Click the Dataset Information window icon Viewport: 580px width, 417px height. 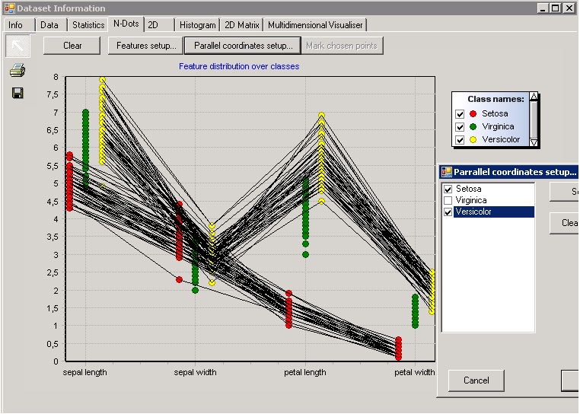tap(9, 8)
